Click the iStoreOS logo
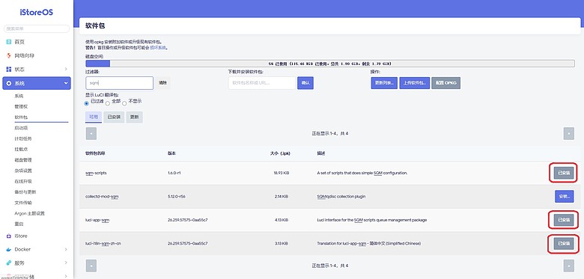The width and height of the screenshot is (584, 279). [37, 12]
